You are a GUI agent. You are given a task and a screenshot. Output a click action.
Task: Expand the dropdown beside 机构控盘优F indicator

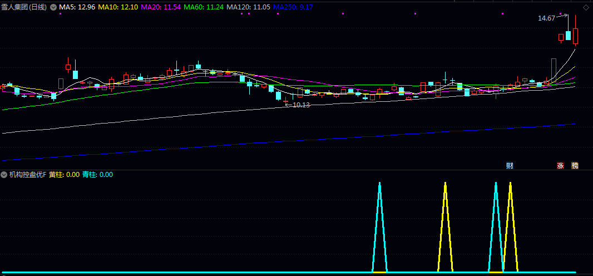coord(4,175)
